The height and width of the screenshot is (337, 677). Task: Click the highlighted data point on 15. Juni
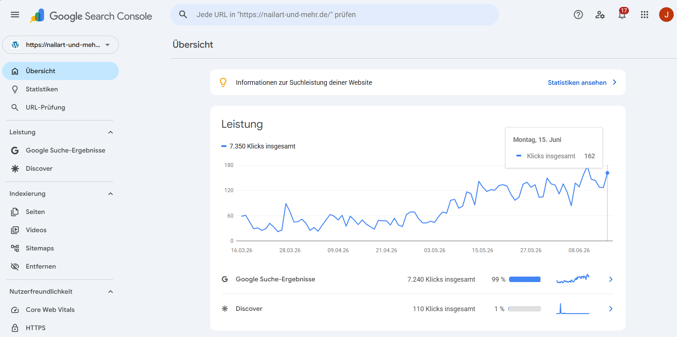pos(607,173)
